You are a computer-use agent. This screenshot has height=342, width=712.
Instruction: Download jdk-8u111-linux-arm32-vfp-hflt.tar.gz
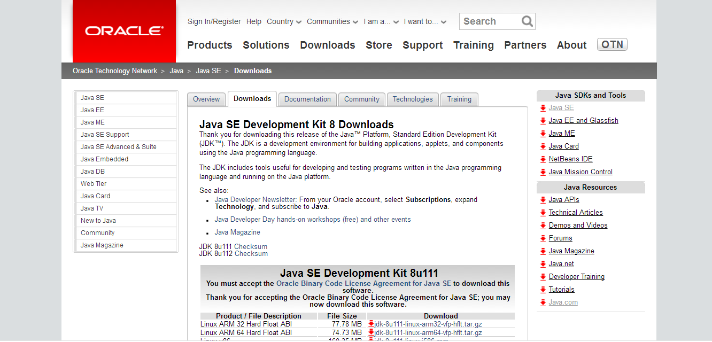click(428, 324)
